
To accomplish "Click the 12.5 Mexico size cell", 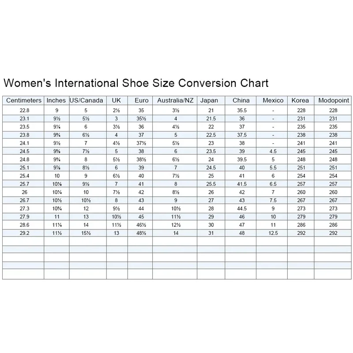I will click(273, 233).
